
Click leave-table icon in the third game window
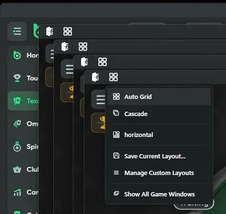(84, 62)
